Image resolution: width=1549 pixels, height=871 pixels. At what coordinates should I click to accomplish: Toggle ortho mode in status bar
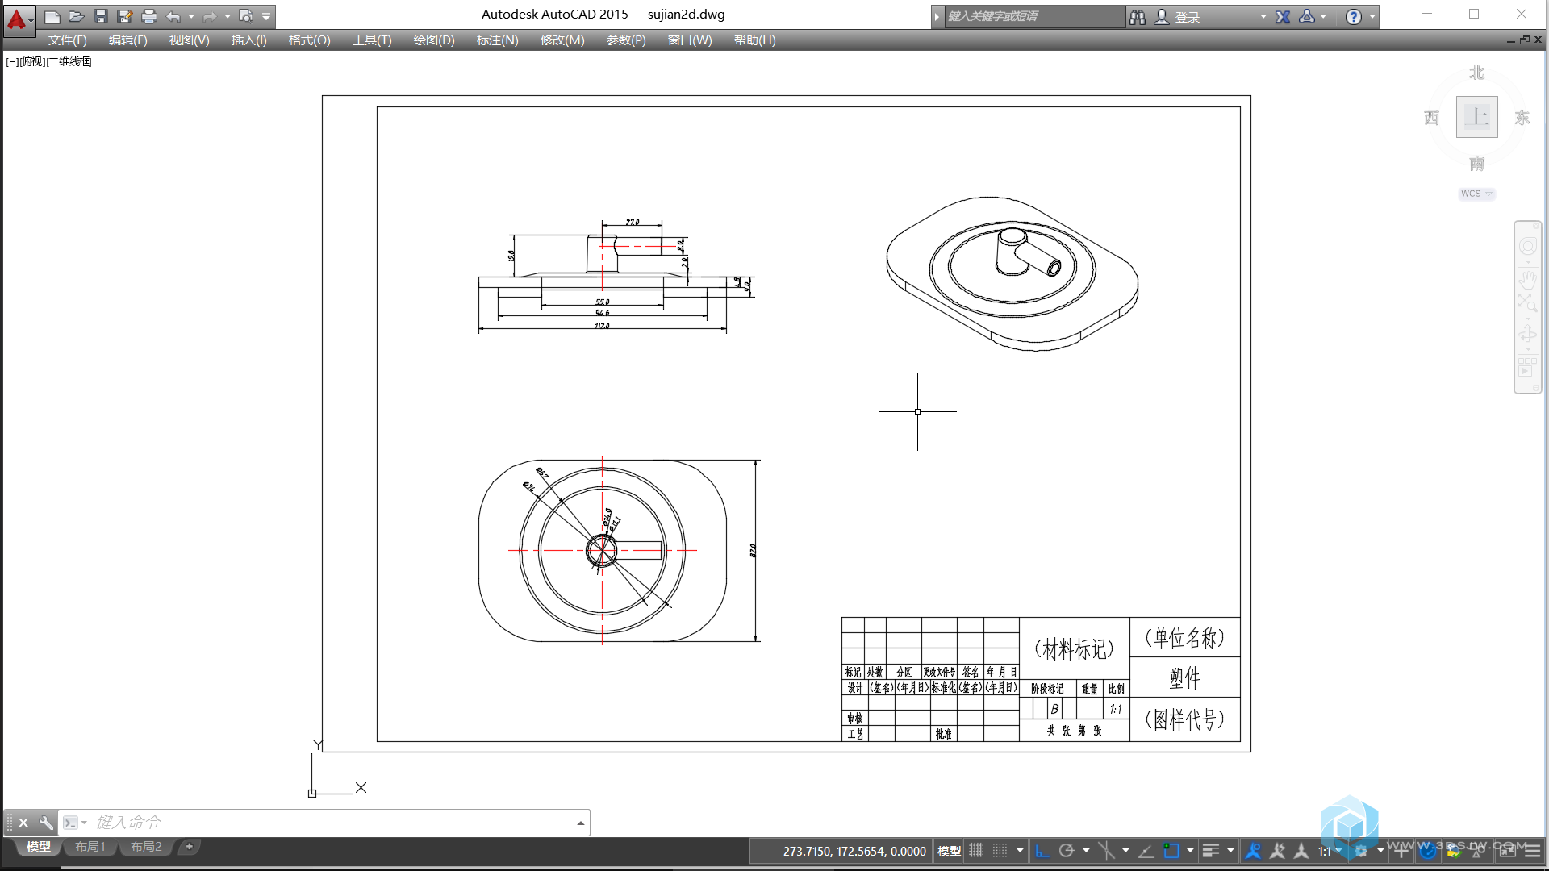[1042, 850]
